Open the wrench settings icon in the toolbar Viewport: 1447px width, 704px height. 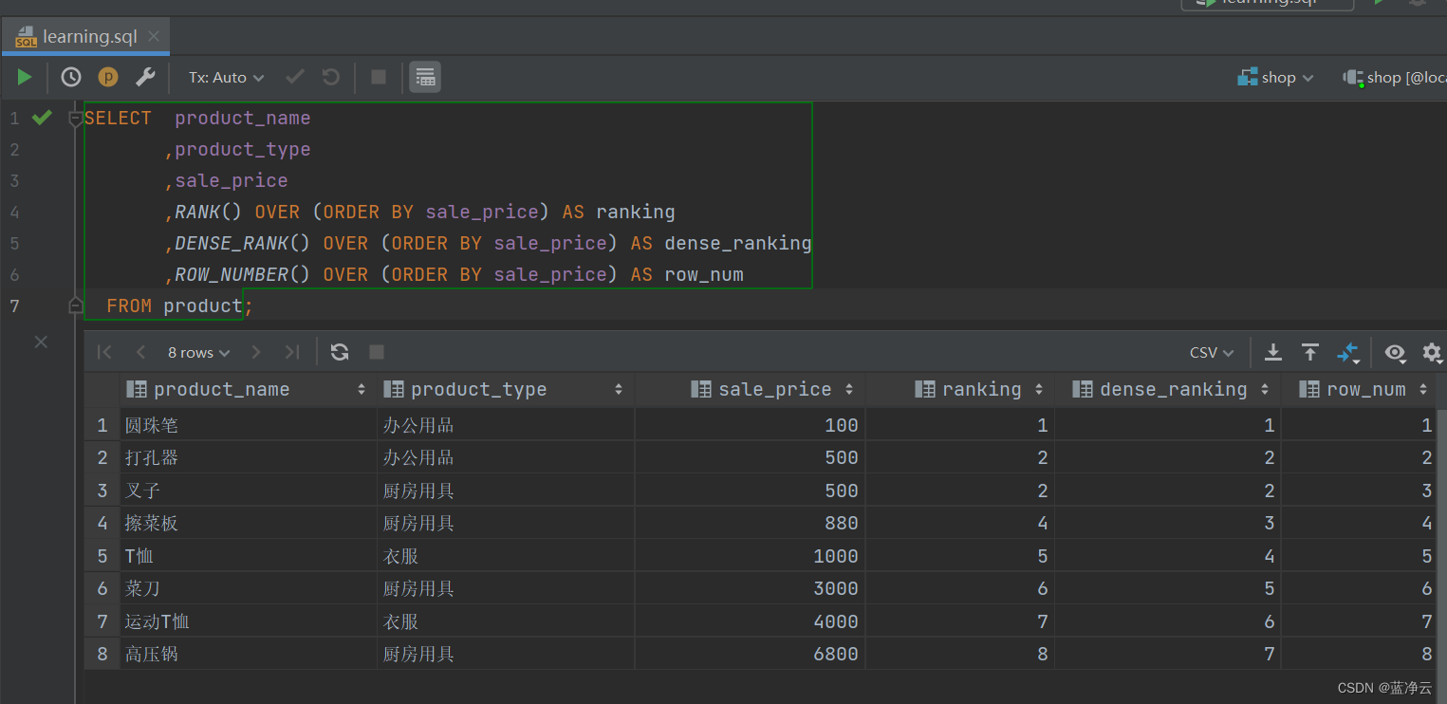point(145,77)
